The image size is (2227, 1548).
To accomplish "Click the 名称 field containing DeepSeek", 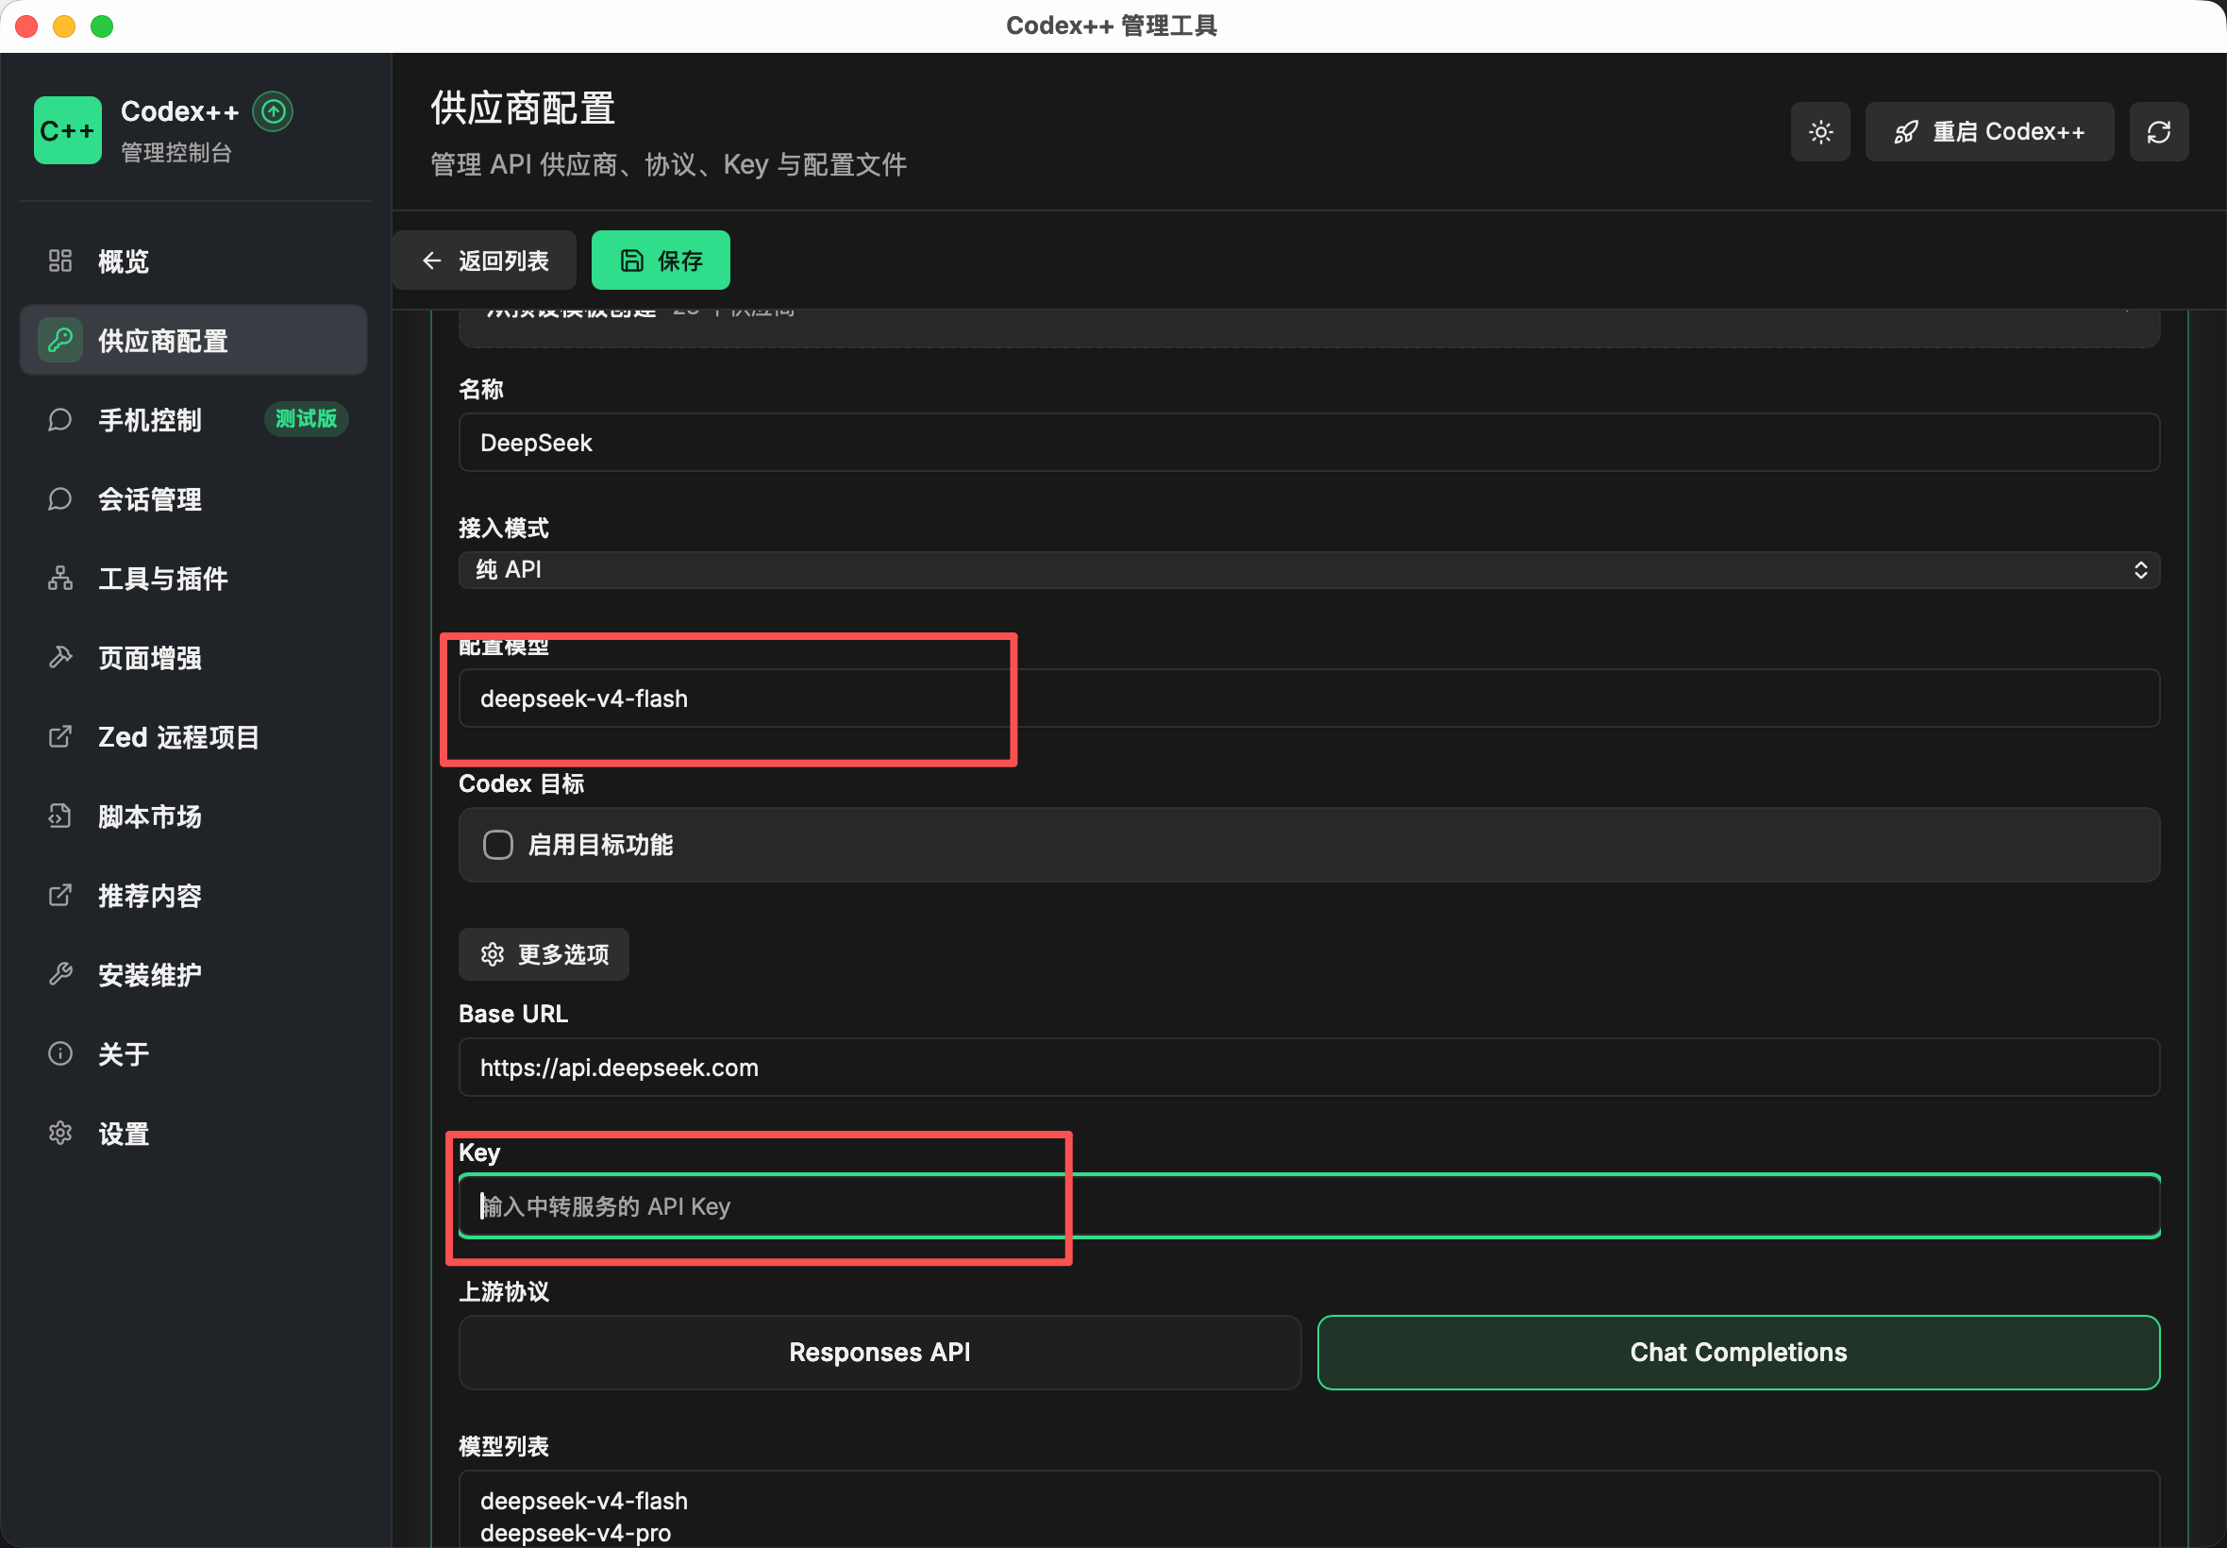I will 1309,444.
